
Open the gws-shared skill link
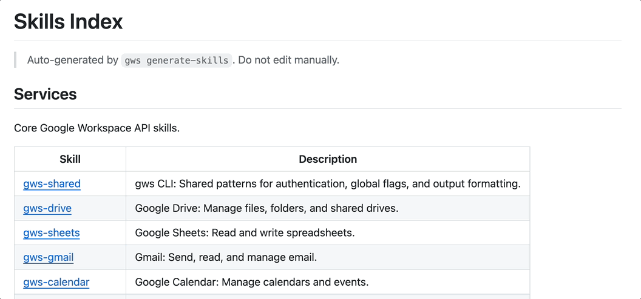(52, 183)
